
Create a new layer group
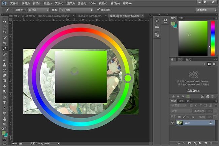[200, 143]
